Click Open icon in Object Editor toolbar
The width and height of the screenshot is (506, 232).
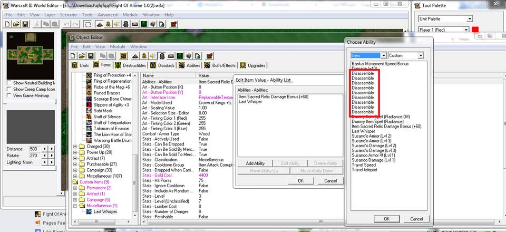click(x=82, y=55)
